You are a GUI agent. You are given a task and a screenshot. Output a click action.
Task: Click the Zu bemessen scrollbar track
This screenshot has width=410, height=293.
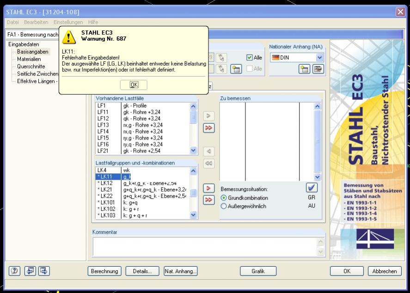click(318, 141)
